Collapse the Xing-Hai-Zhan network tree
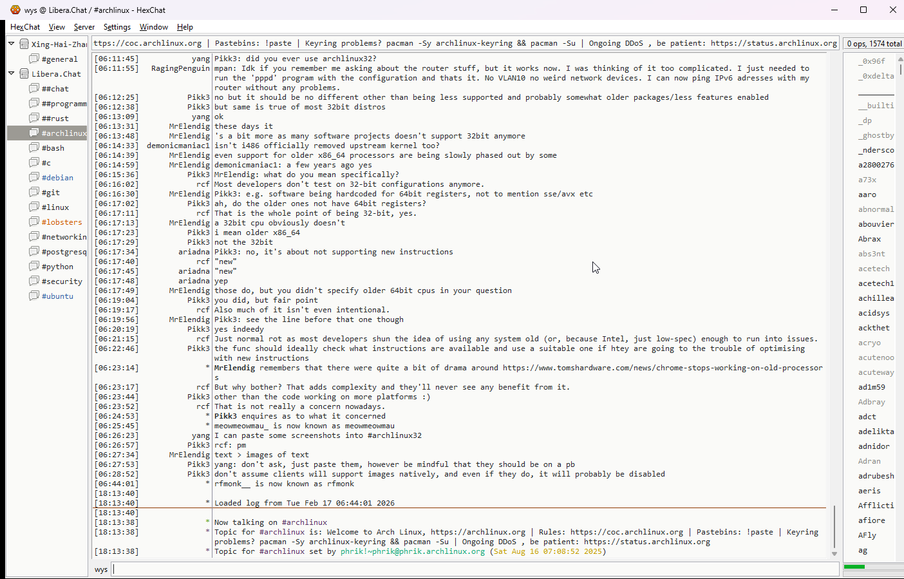The image size is (904, 579). [x=12, y=44]
